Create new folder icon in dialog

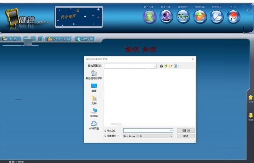(x=171, y=66)
